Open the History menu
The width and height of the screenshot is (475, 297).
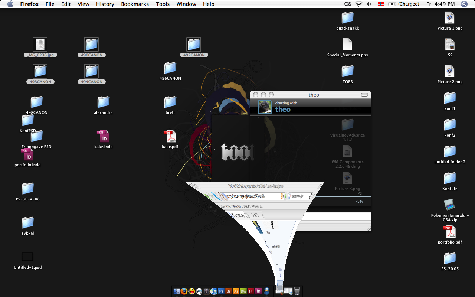(105, 4)
